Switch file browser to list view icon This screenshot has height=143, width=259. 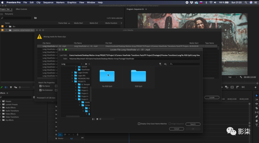point(93,119)
